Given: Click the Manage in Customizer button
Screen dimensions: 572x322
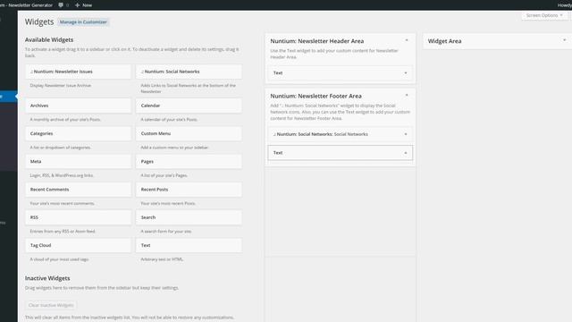Looking at the screenshot, I should coord(83,21).
